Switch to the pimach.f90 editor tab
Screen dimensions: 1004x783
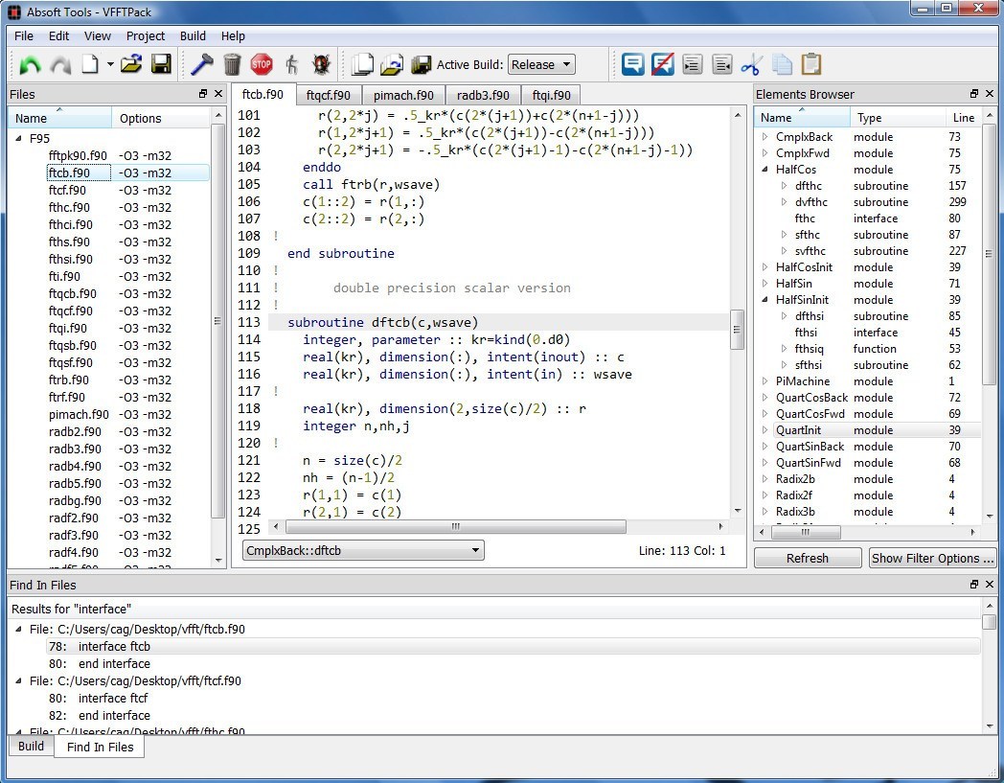(403, 96)
